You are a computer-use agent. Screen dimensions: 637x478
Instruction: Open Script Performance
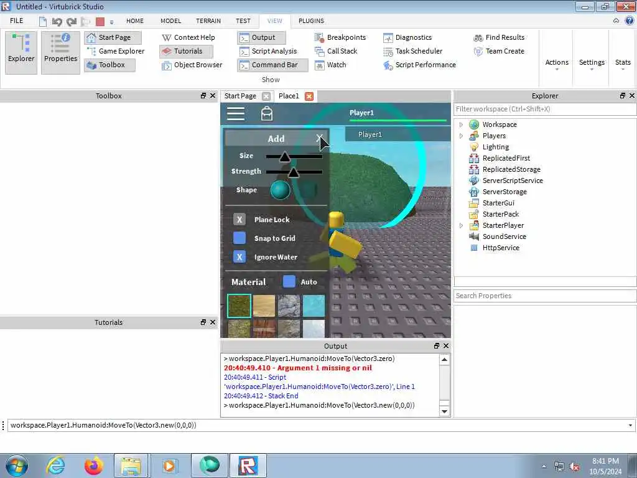(x=420, y=65)
